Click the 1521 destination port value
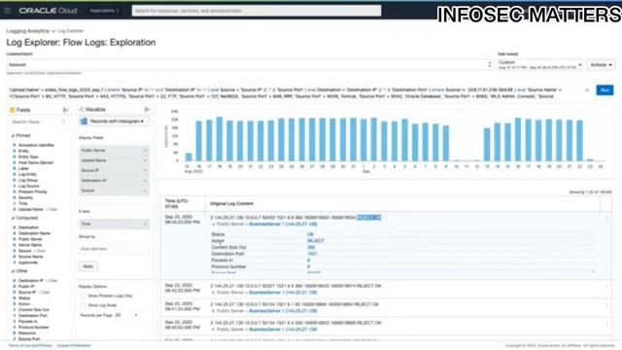The image size is (622, 350). (312, 254)
